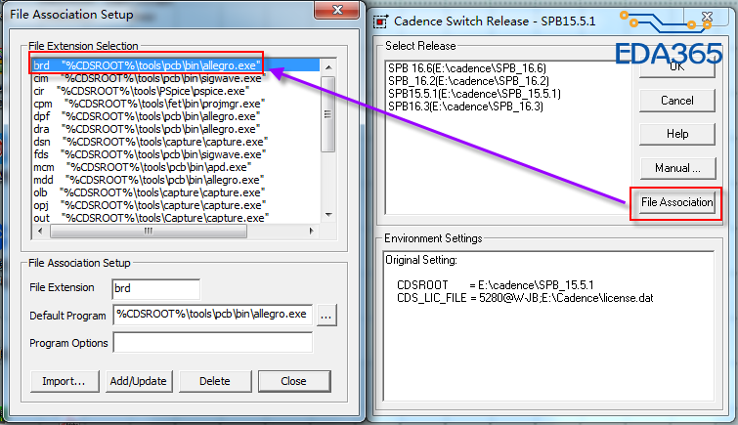Click the Add/Update button
This screenshot has height=425, width=738.
coord(139,381)
